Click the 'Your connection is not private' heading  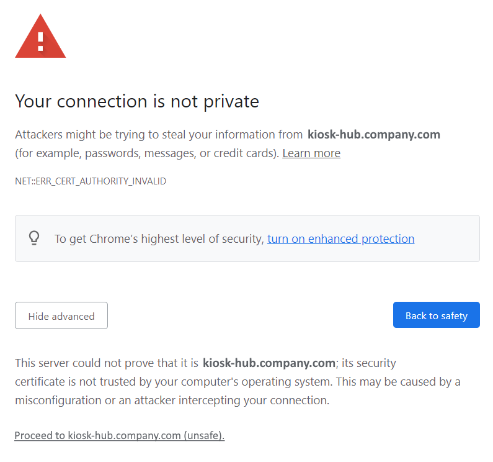(x=136, y=102)
